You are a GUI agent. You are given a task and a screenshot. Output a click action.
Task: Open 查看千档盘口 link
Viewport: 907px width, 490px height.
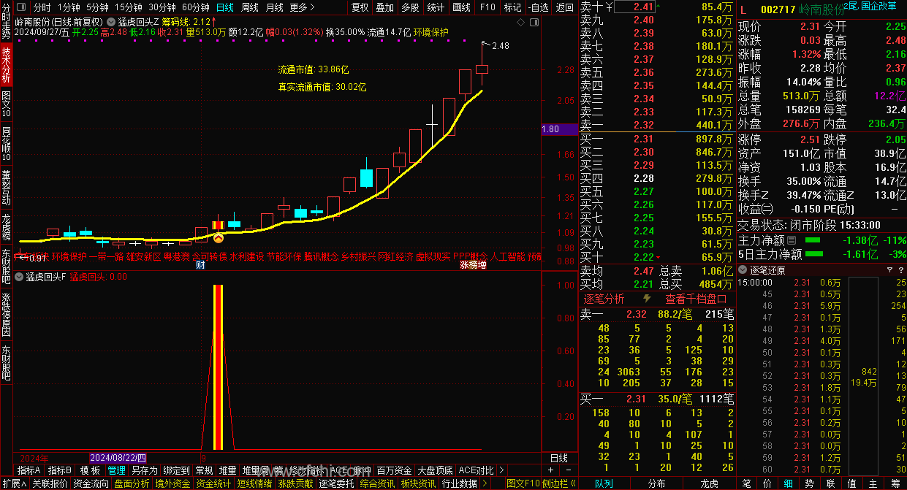point(696,299)
